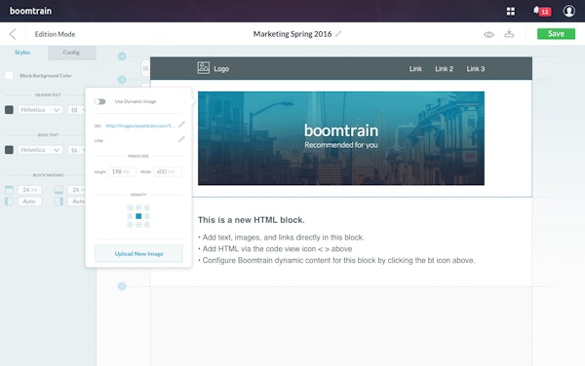Click the header's Link item

point(415,69)
